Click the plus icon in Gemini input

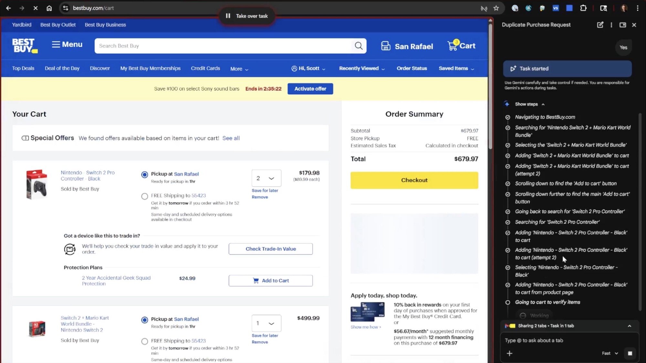[x=509, y=353]
